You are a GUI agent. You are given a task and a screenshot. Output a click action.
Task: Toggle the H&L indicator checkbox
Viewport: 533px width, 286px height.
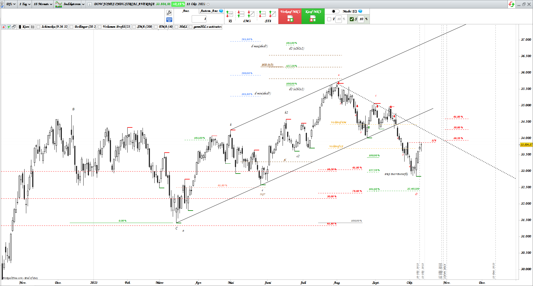(176, 27)
